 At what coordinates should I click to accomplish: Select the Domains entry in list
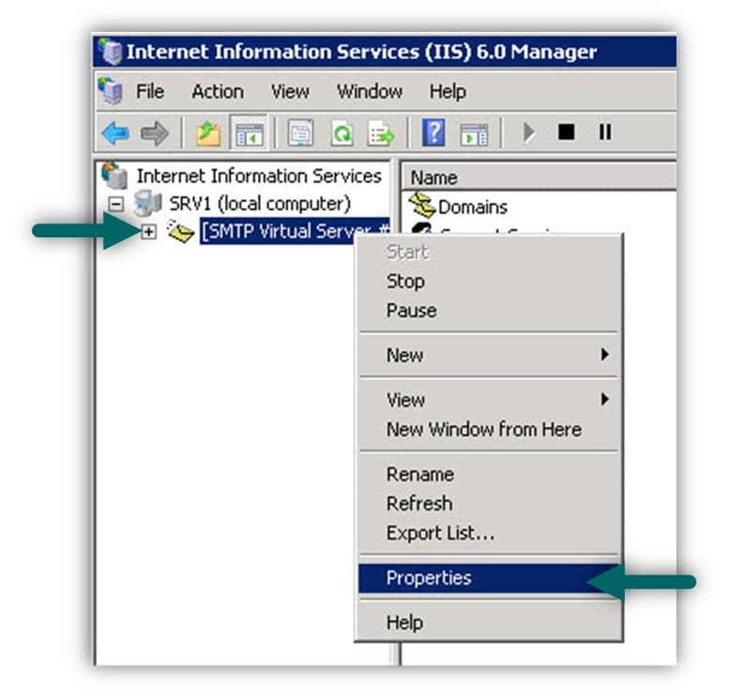tap(472, 207)
